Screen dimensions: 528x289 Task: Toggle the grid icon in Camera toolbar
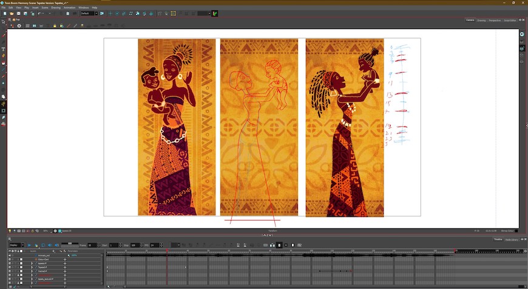[x=27, y=25]
